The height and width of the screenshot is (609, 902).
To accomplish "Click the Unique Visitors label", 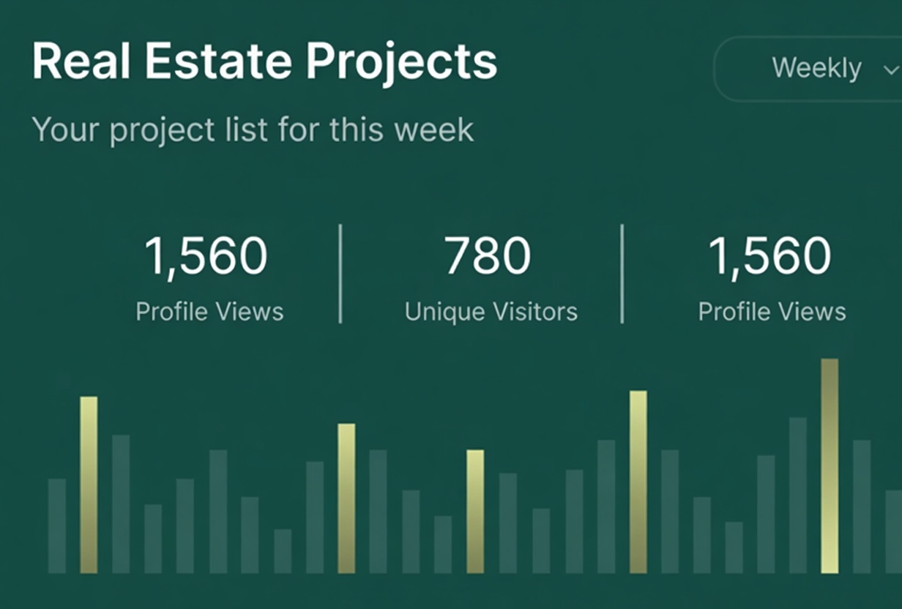I will [x=491, y=312].
